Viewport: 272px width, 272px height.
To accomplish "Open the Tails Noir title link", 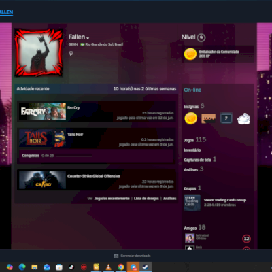I will click(75, 135).
